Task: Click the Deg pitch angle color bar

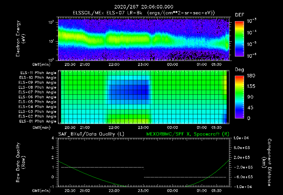Action: click(239, 97)
